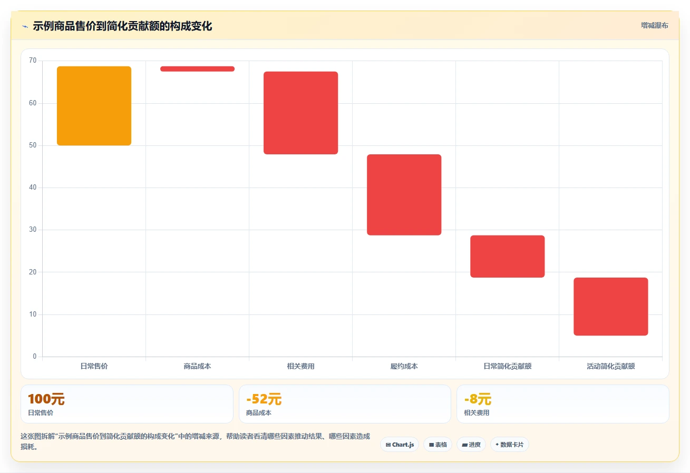Image resolution: width=690 pixels, height=473 pixels.
Task: Click the y-axis value 10
Action: [x=33, y=314]
